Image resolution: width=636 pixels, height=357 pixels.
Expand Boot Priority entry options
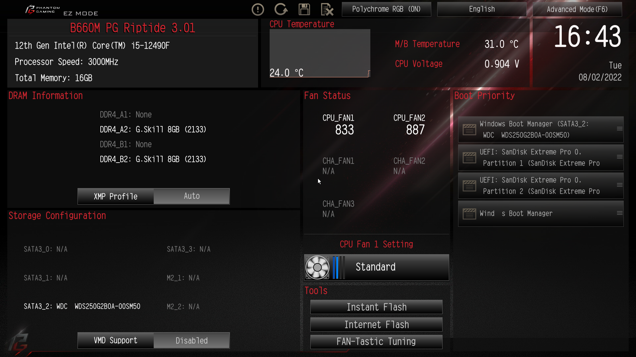[621, 128]
